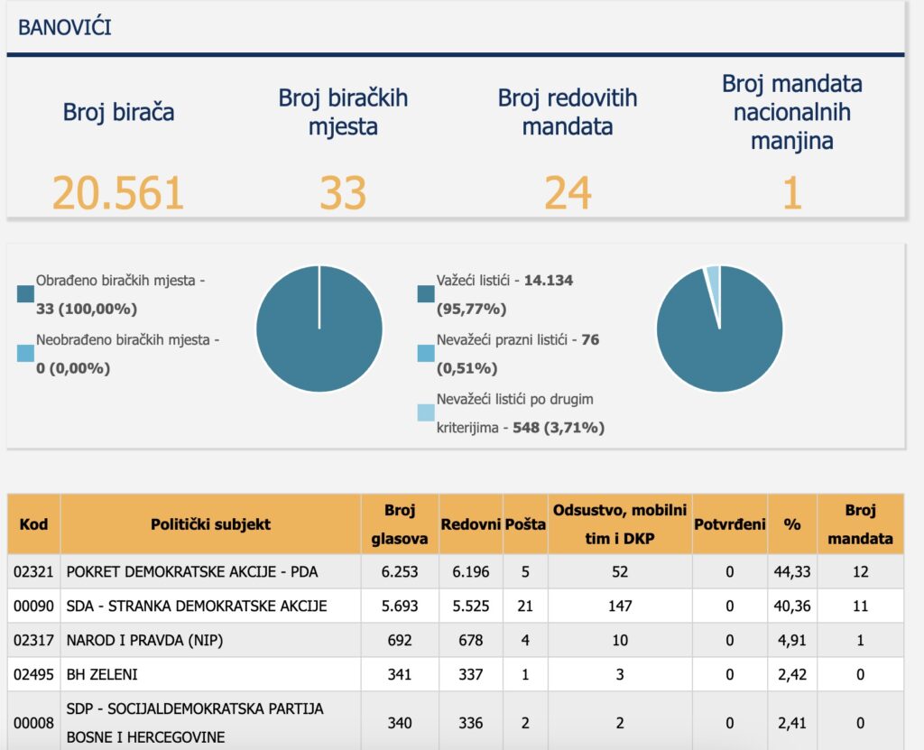Viewport: 924px width, 750px height.
Task: Click the Redovni column header
Action: (x=470, y=523)
